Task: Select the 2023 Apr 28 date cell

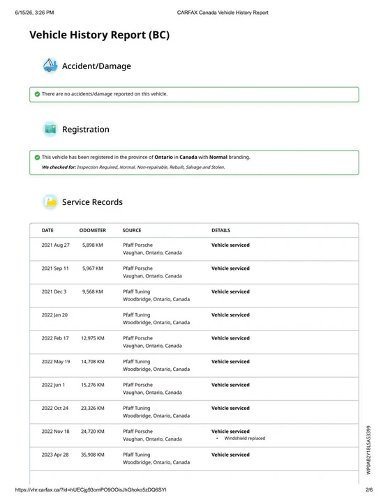Action: 55,455
